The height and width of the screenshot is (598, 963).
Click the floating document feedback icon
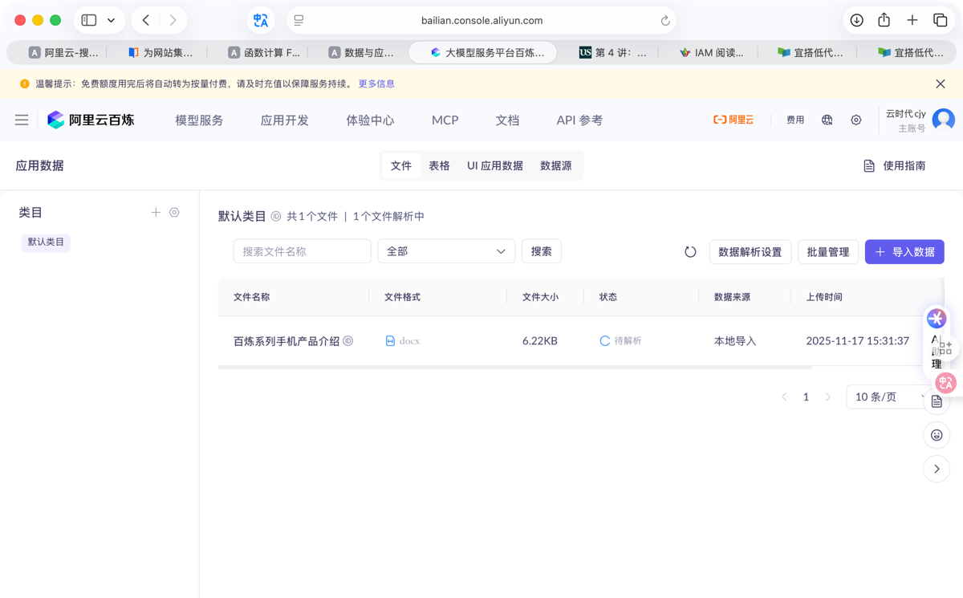(937, 401)
